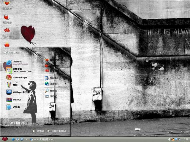Screen dimensions: 190x142
Task: Expand the Quick Launch overflow chevron
Action: 26,139
